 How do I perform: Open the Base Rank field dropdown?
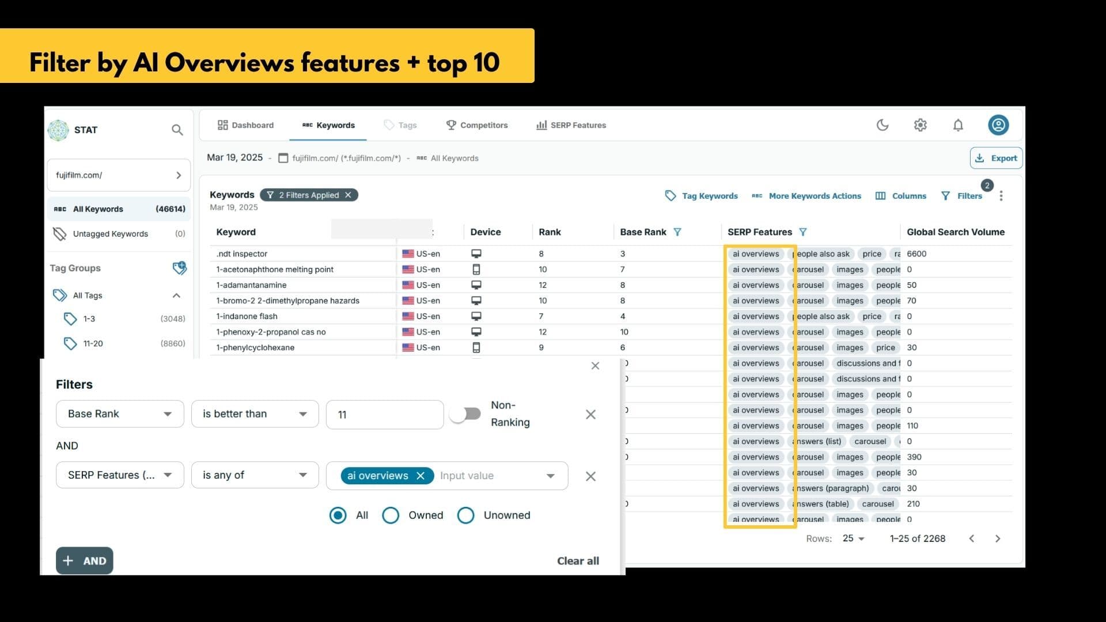point(120,414)
